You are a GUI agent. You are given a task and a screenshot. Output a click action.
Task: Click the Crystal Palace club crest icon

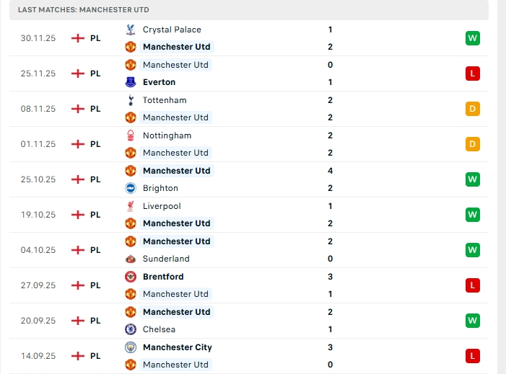[x=131, y=30]
